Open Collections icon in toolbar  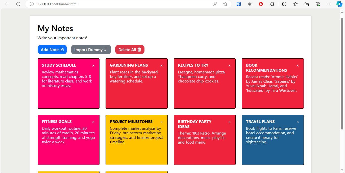(x=307, y=4)
